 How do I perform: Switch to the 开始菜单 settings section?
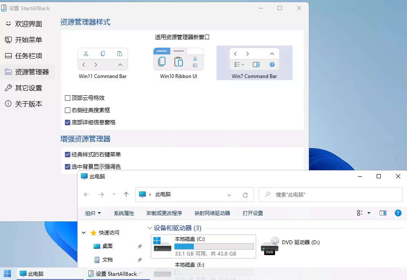click(x=26, y=40)
